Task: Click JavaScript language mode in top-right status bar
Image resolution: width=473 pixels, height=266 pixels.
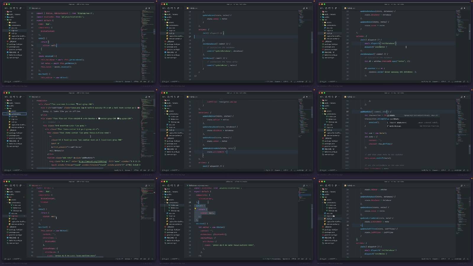Action: coord(457,81)
